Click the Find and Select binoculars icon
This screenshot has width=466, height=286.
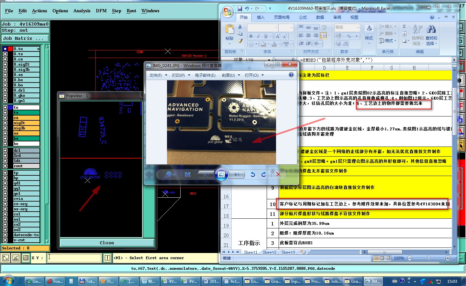click(x=431, y=29)
